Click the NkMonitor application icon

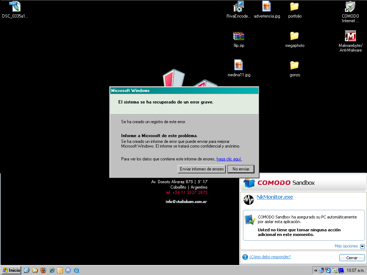pos(249,200)
